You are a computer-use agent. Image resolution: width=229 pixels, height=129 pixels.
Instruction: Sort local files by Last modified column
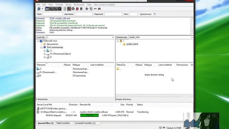click(97, 65)
